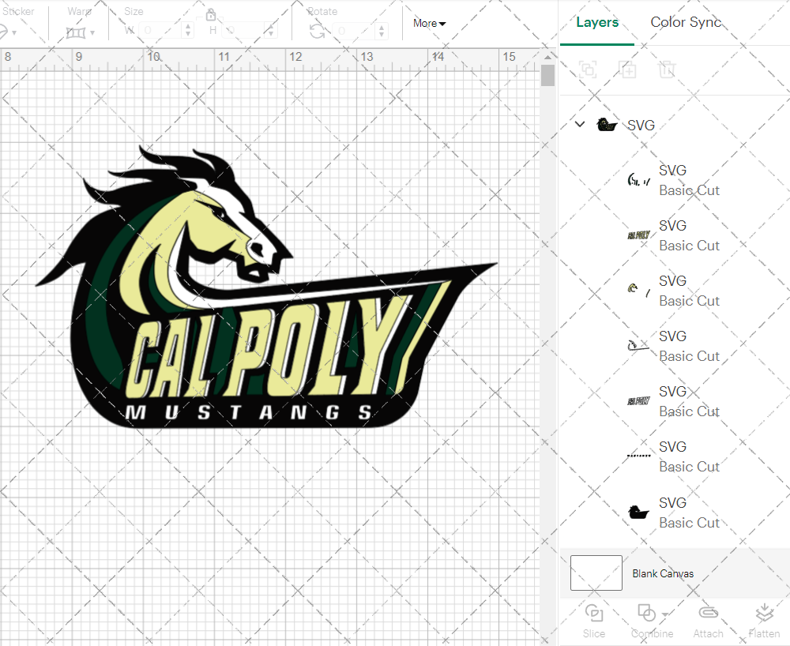Open the More dropdown
This screenshot has width=790, height=646.
[427, 23]
